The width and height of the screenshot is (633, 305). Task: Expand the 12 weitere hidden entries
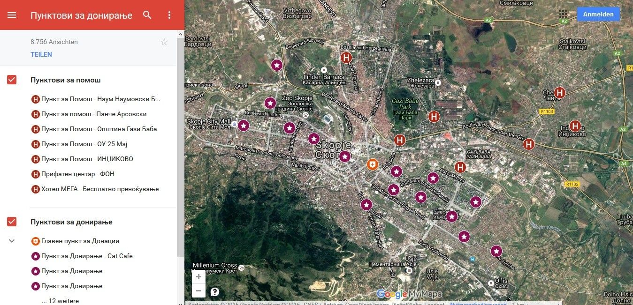[x=61, y=301]
